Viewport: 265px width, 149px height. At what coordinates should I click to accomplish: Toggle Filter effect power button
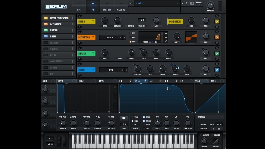[217, 70]
